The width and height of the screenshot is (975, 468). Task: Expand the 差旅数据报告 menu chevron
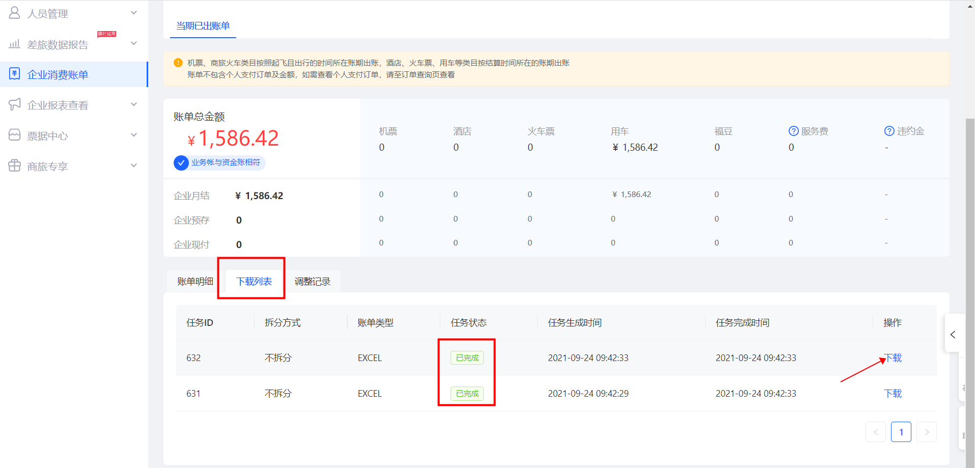tap(134, 43)
